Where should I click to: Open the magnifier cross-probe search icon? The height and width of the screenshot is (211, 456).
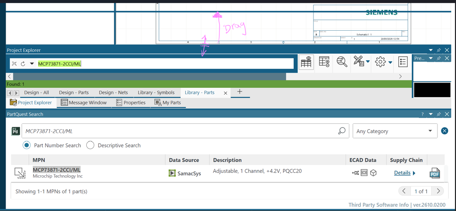342,62
